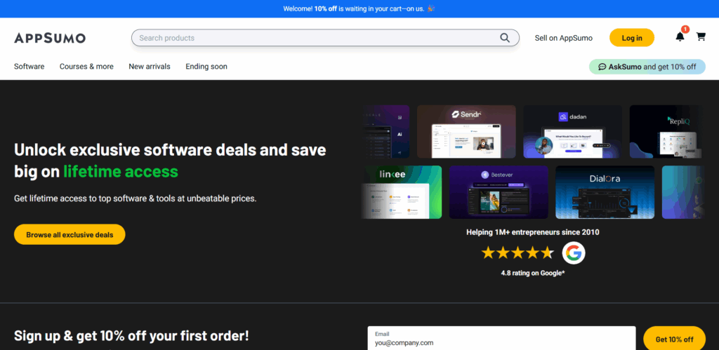Open the Sendr deal thumbnail
Screen dimensions: 719x350
point(466,132)
